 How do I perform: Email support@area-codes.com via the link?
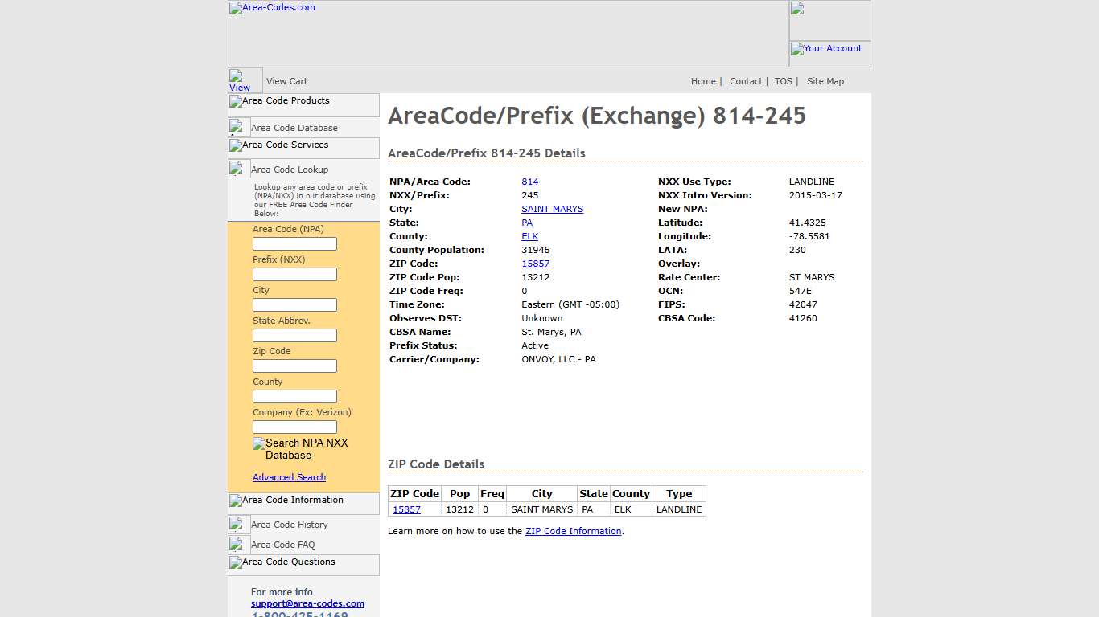click(x=307, y=603)
